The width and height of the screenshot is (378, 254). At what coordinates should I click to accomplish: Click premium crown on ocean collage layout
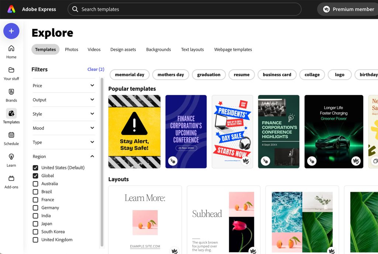[332, 251]
